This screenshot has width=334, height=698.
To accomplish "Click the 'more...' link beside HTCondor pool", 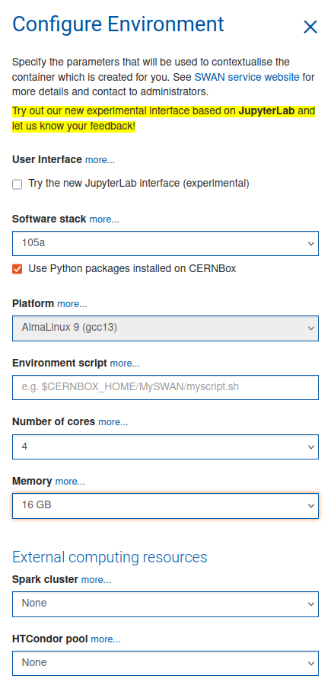I will [106, 639].
